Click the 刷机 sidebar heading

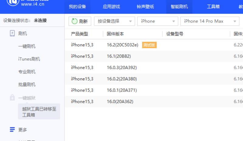(22, 33)
